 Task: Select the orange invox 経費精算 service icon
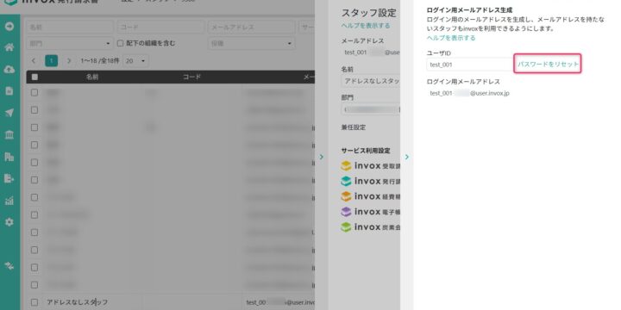tap(346, 196)
